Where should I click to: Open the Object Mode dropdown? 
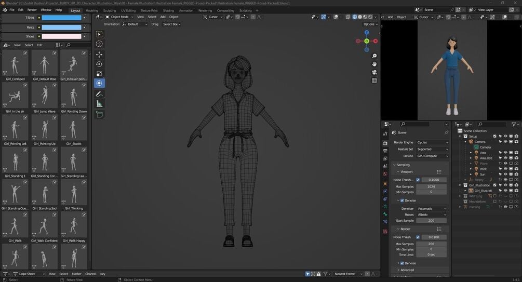pos(118,17)
